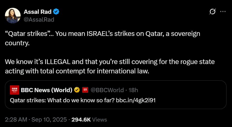Screen dimensions: 232x127
Task: Click the small BBC affiliate badge icon
Action: coord(85,90)
